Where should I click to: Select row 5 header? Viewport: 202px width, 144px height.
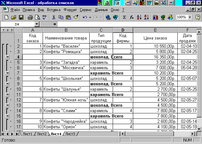18,62
